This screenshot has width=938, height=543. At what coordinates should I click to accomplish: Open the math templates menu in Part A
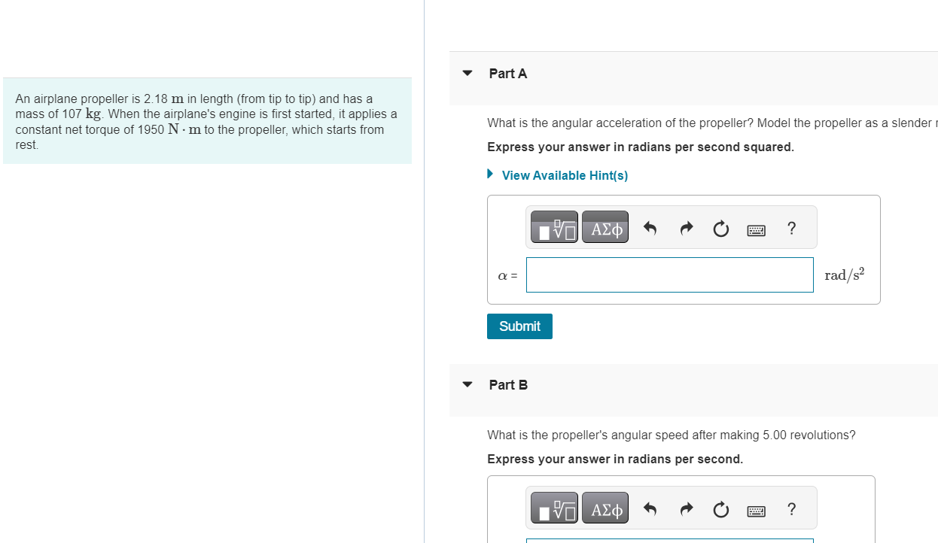(554, 226)
